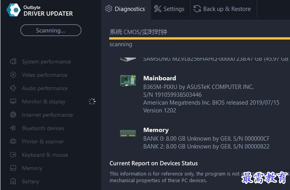
Task: Click the Memory RAM stick icon
Action: click(128, 133)
